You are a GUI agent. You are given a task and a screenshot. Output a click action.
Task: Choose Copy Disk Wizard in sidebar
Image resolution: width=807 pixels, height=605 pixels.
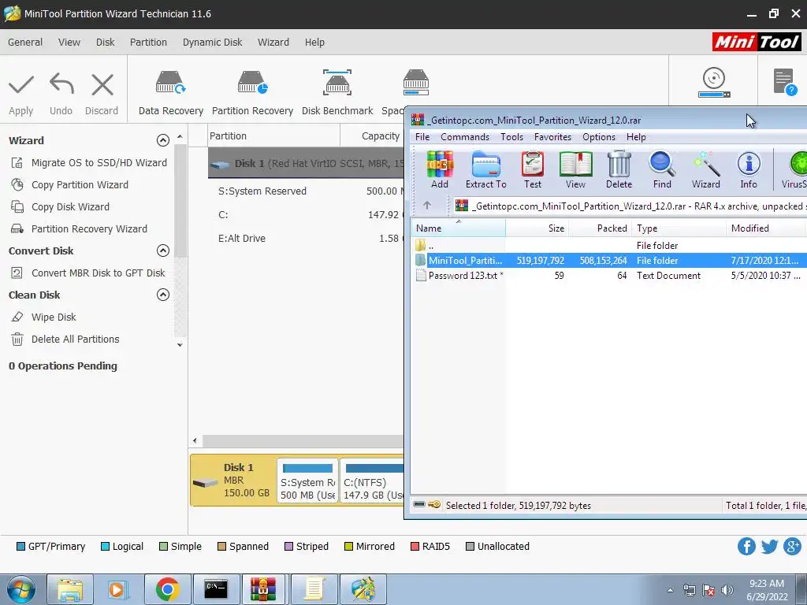tap(60, 207)
